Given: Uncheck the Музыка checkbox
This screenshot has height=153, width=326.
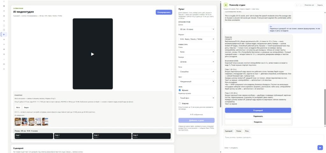Looking at the screenshot, I should [180, 90].
